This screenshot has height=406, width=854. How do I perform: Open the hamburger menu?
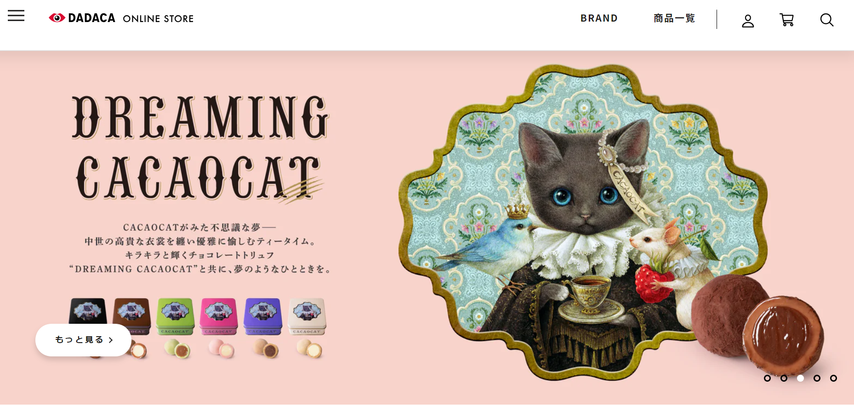16,16
